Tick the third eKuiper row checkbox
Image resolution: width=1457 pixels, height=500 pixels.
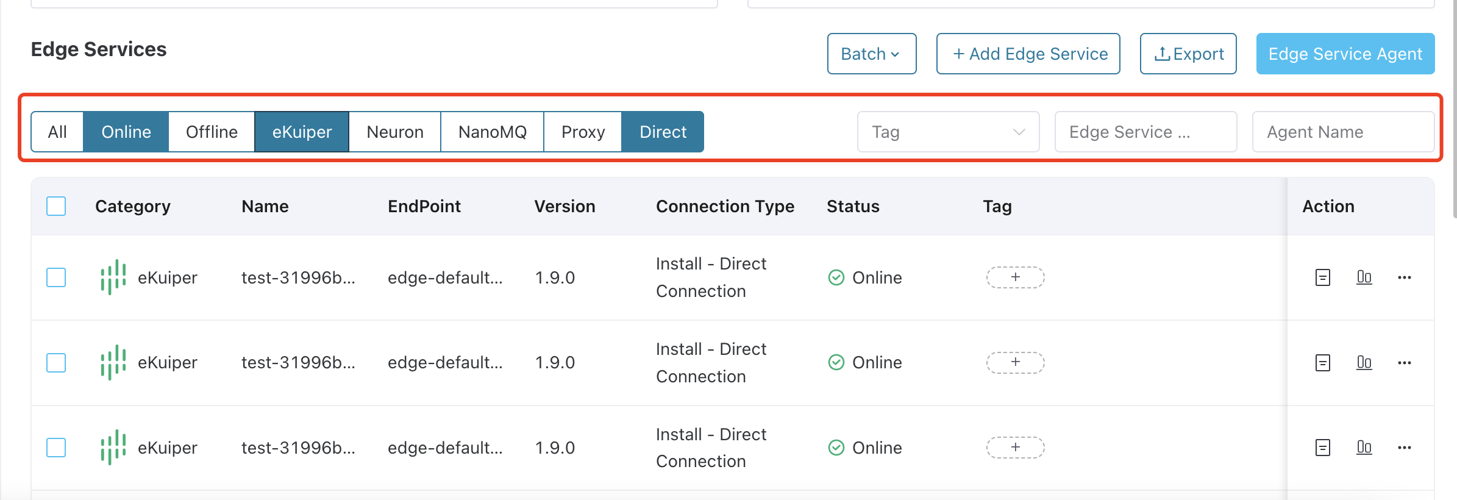pyautogui.click(x=56, y=448)
